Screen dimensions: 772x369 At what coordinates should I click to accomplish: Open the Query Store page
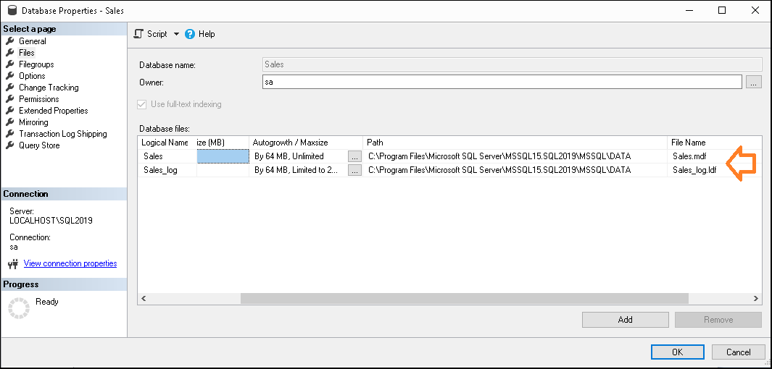(39, 145)
